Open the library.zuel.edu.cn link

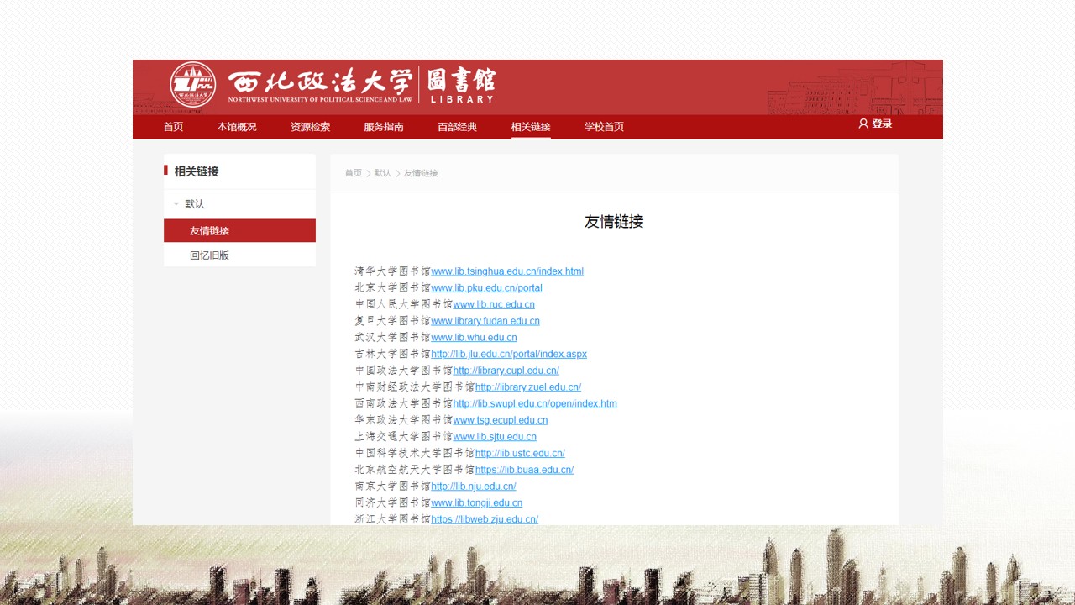coord(528,387)
